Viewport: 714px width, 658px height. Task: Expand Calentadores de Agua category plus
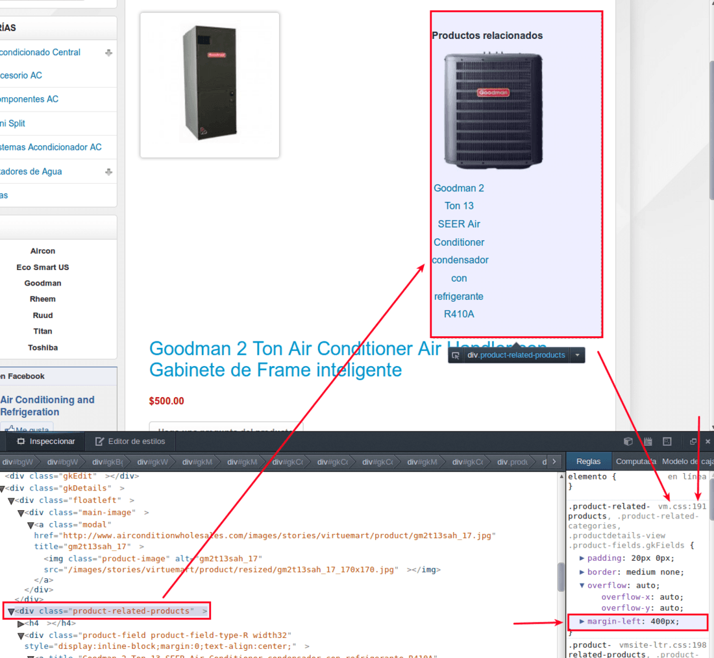(x=108, y=172)
